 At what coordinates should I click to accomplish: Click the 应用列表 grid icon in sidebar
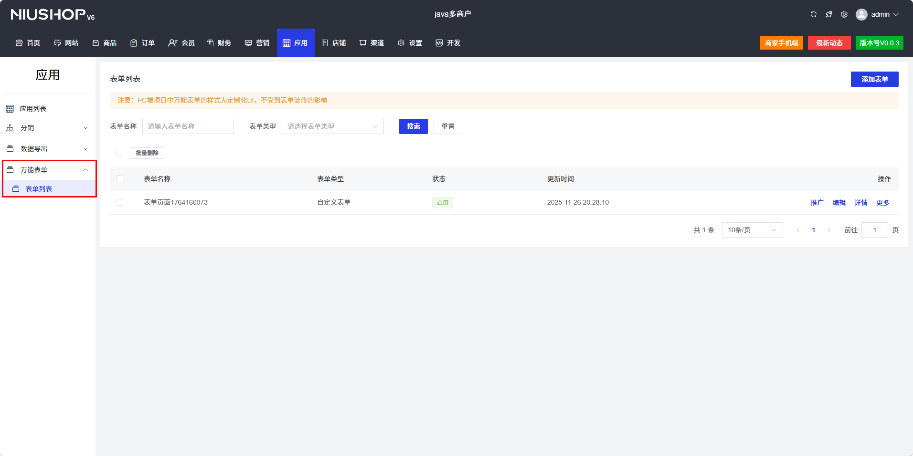tap(10, 109)
